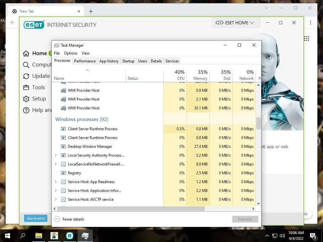Sort by the Memory column header
The width and height of the screenshot is (323, 242).
198,76
